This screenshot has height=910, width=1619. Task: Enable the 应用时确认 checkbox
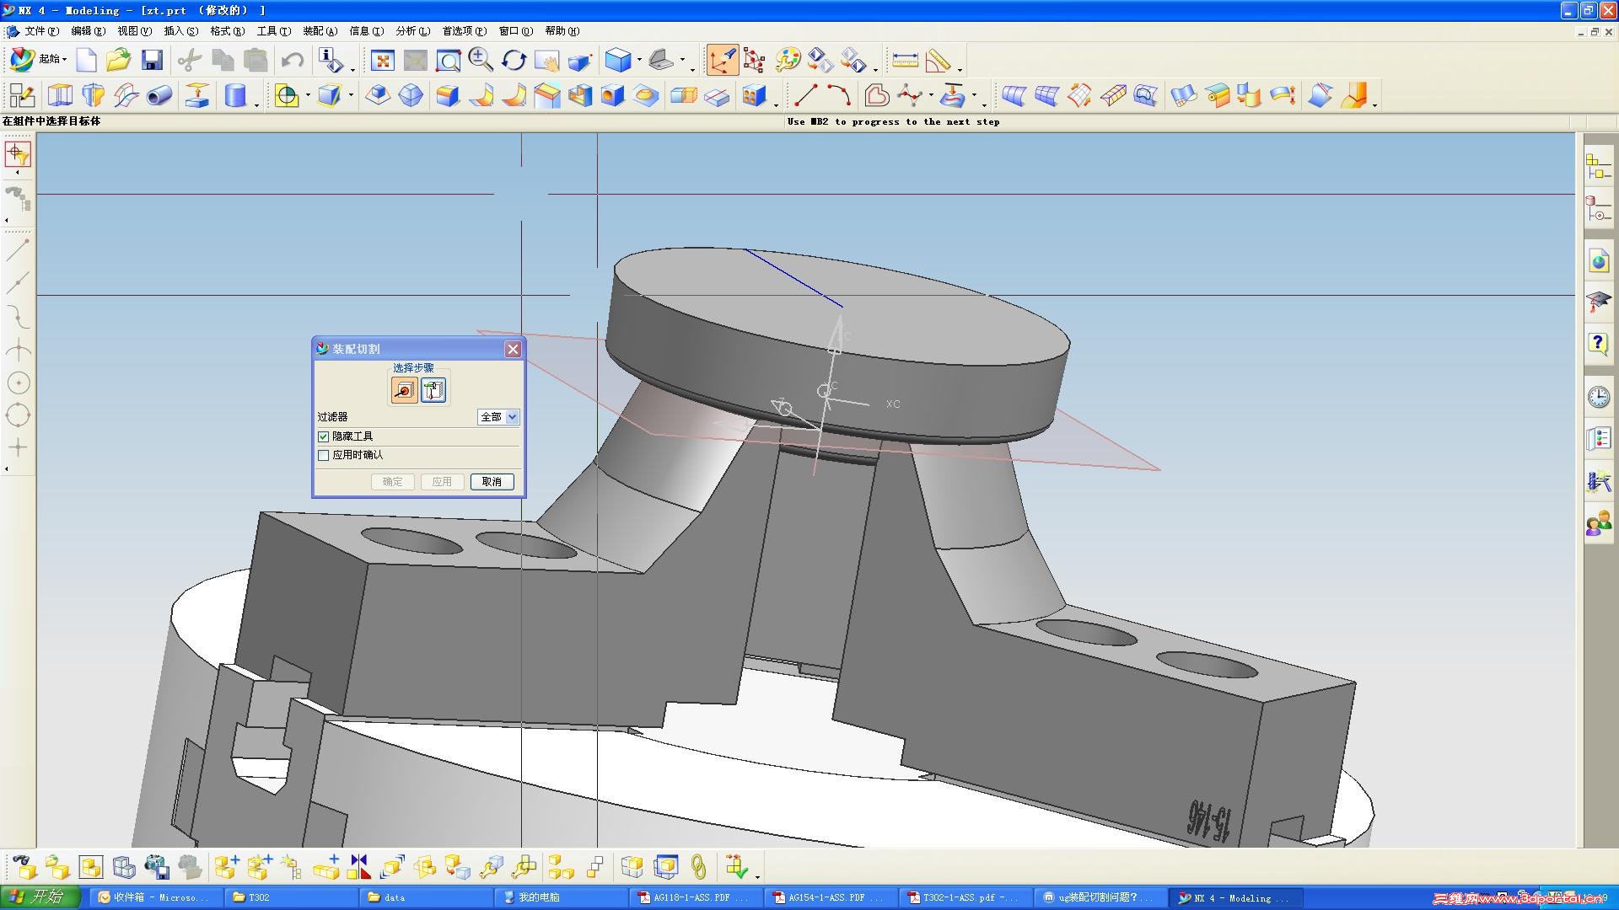click(324, 455)
